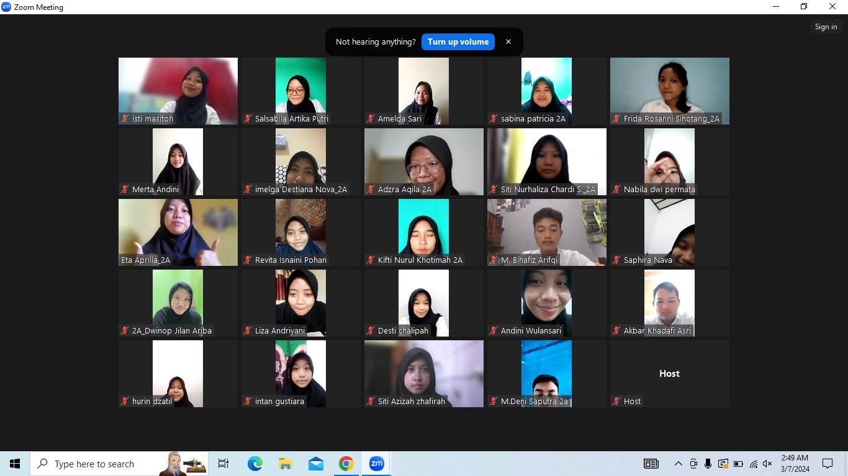Expand the hidden system tray icons
This screenshot has width=848, height=476.
pos(678,464)
